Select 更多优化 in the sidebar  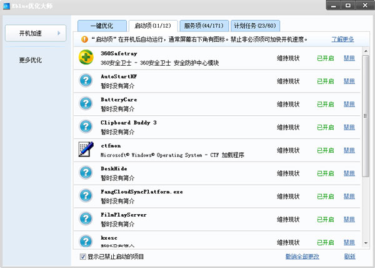point(31,60)
